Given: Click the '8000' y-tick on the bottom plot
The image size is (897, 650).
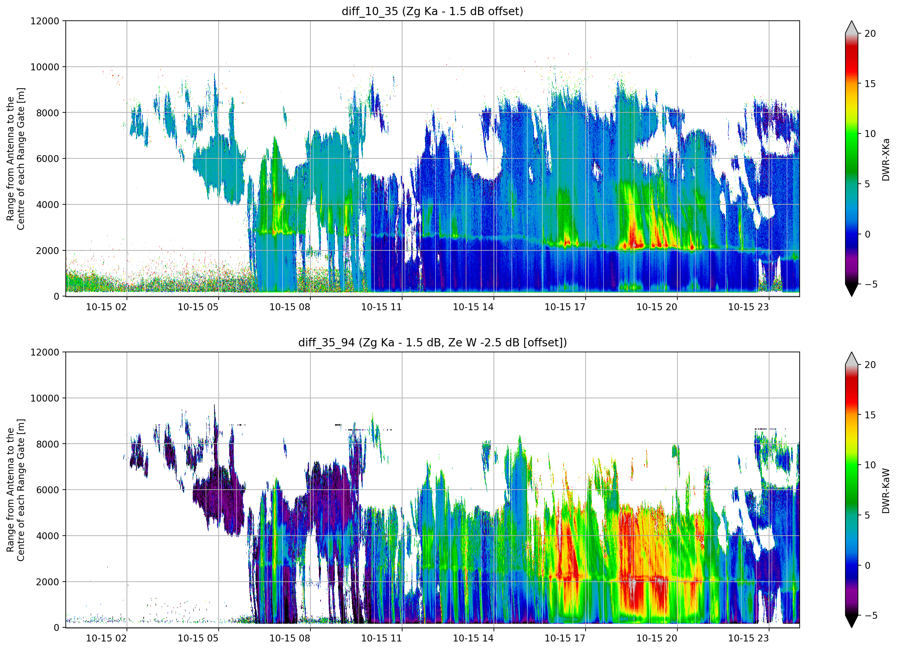Looking at the screenshot, I should tap(47, 444).
